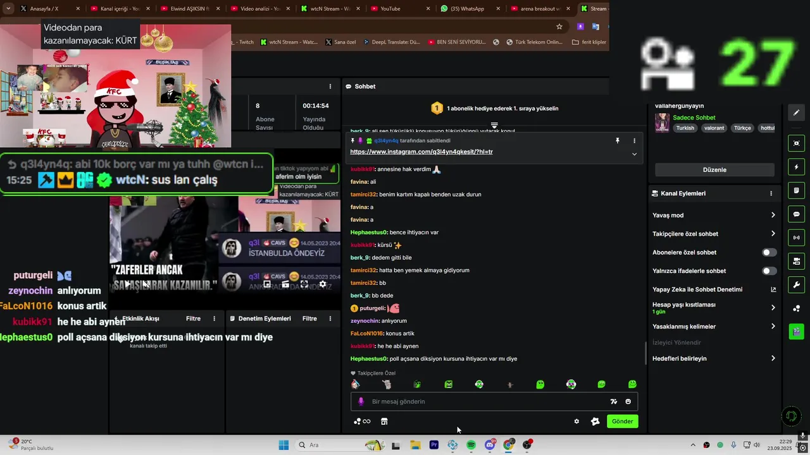Open ferit klipler bookmarks folder
The width and height of the screenshot is (810, 455).
(589, 42)
